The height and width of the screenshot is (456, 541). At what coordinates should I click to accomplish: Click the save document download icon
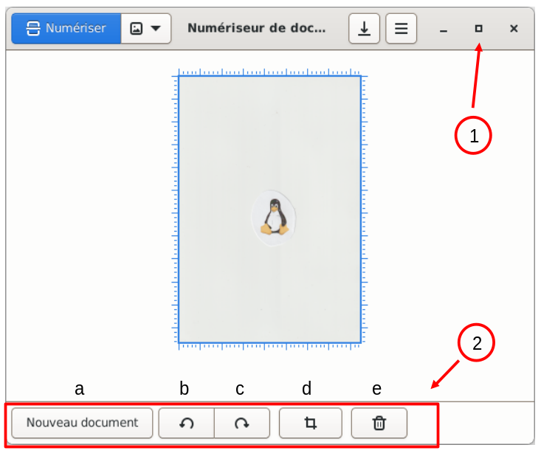pos(364,28)
